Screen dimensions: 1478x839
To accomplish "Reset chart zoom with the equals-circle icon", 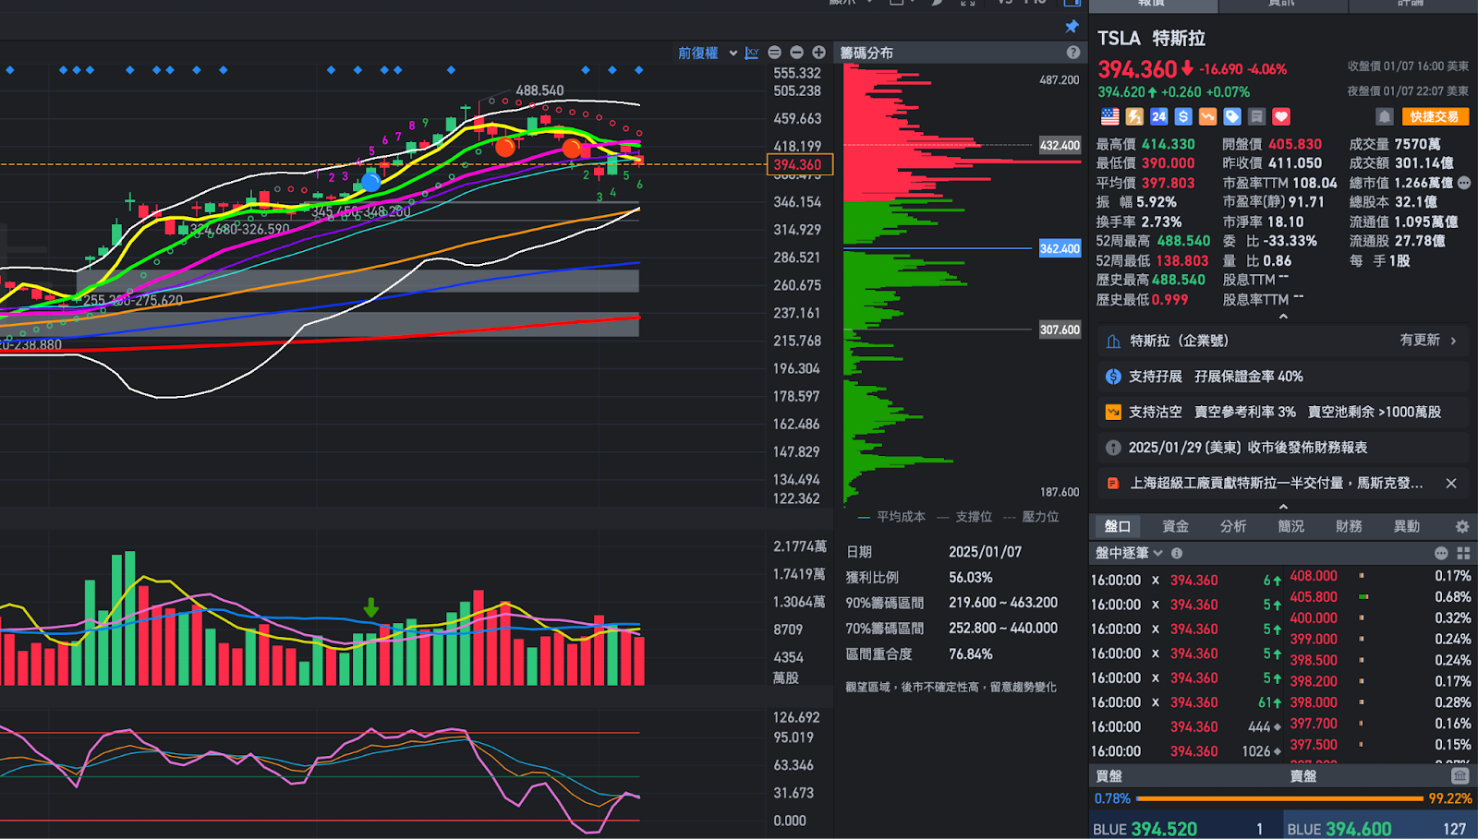I will [x=775, y=53].
